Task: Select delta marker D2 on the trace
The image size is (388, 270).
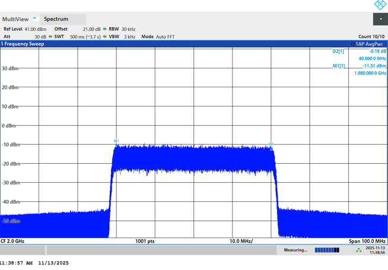Action: click(271, 144)
